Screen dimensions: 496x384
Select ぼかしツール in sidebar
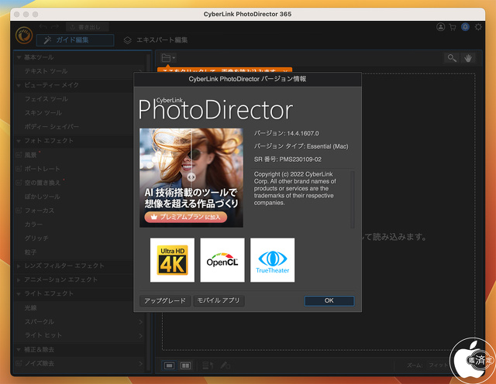(x=42, y=197)
